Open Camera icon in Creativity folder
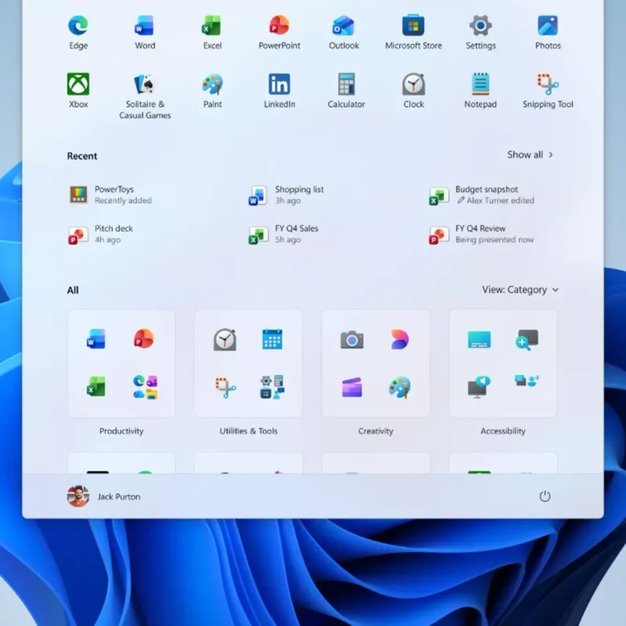The width and height of the screenshot is (626, 626). [x=351, y=340]
